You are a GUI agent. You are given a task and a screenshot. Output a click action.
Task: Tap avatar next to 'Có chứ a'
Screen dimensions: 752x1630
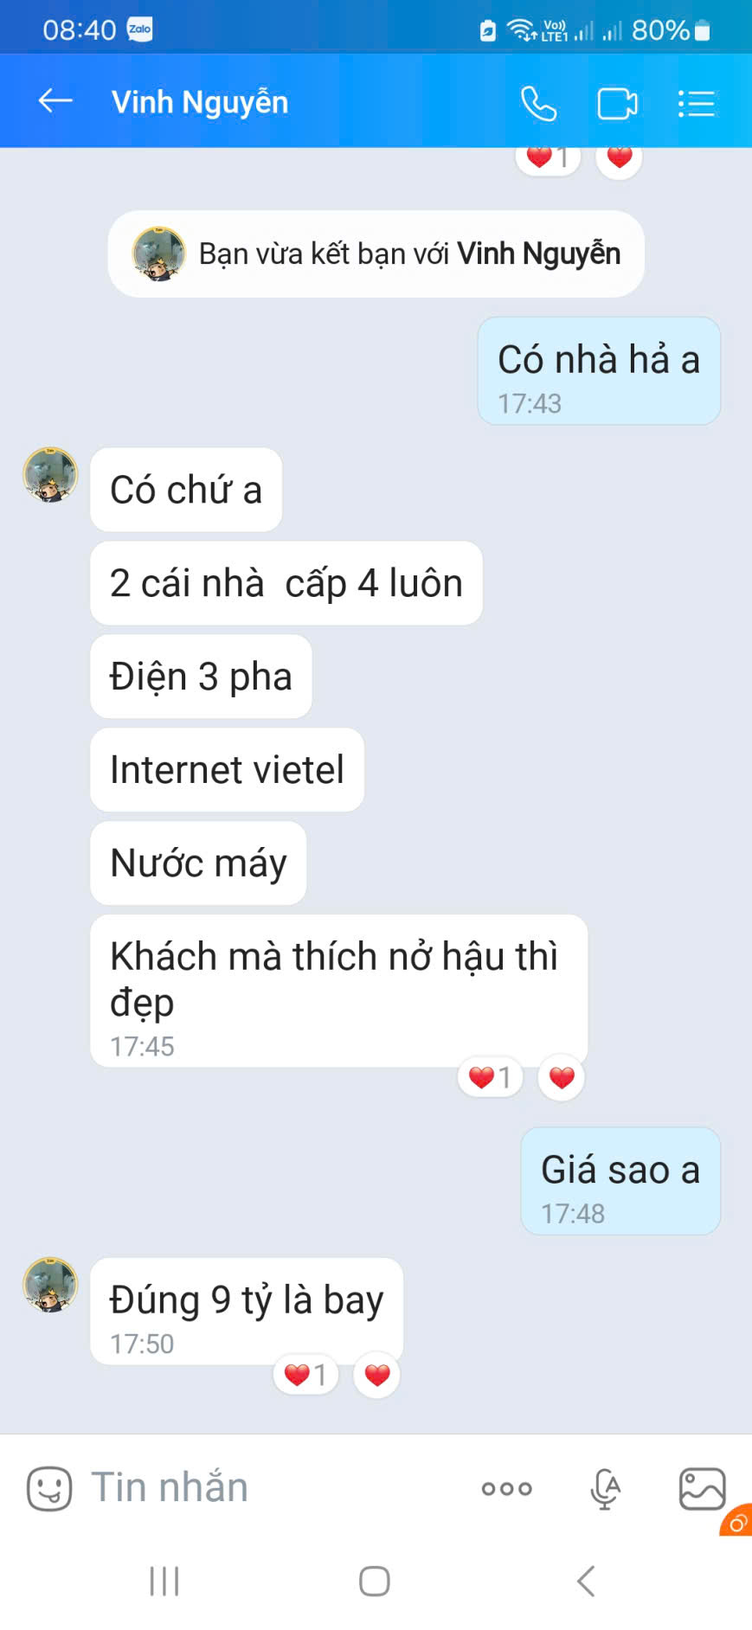[x=50, y=475]
